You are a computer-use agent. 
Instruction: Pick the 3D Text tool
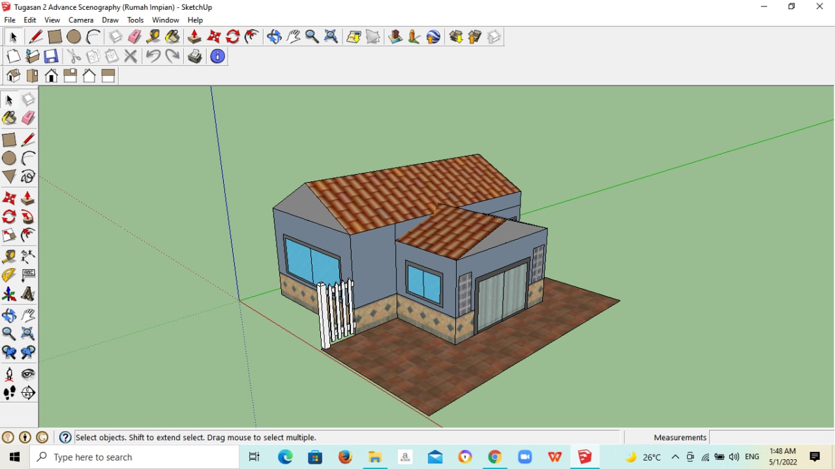pyautogui.click(x=28, y=294)
